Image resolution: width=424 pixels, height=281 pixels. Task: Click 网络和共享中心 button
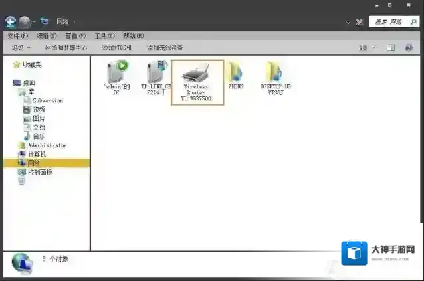[66, 48]
